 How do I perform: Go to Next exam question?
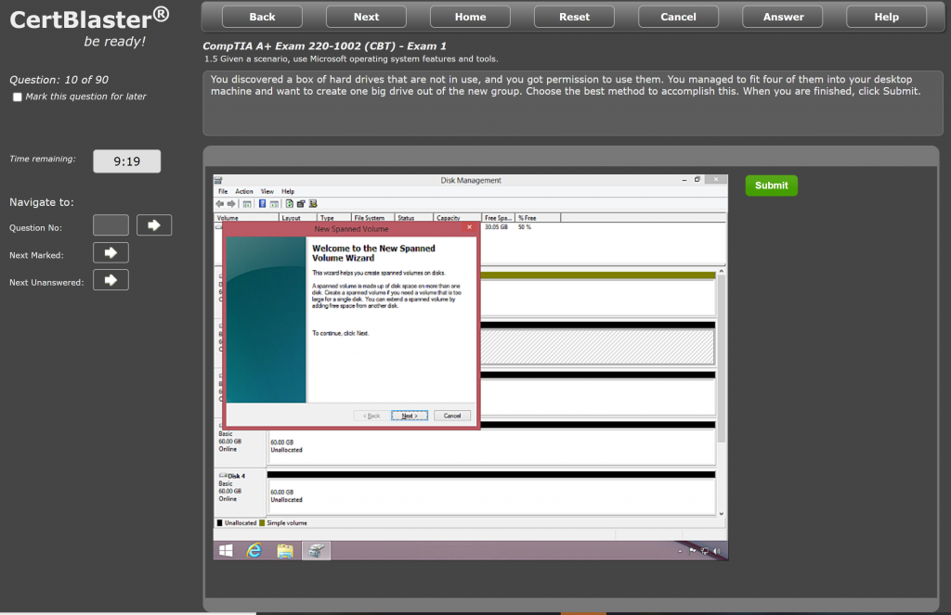[x=366, y=17]
